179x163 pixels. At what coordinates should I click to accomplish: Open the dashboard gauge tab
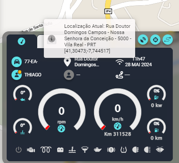22,41
